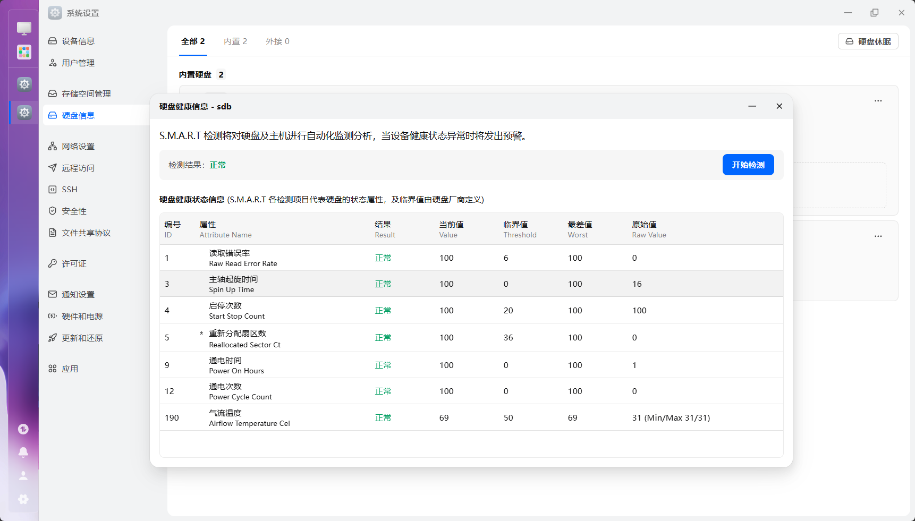Click the 开始检测 button
Screen dimensions: 915x521
coord(748,165)
